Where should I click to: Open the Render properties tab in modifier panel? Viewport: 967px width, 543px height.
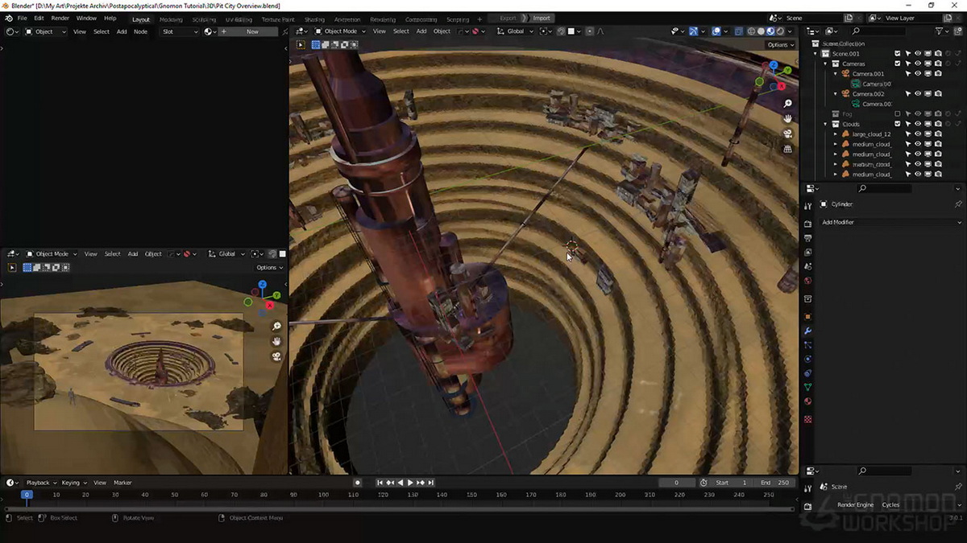[807, 224]
